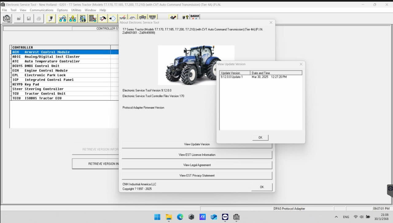Click the building grid toolbar icon
The image size is (393, 223).
coord(93,19)
